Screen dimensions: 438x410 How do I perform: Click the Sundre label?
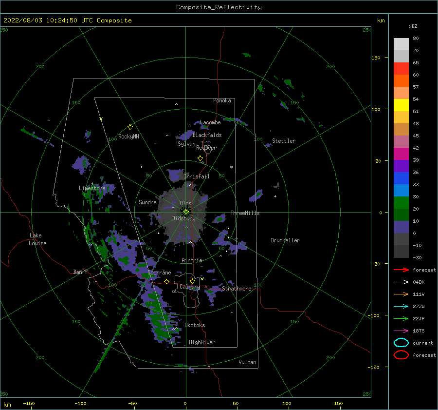point(147,202)
